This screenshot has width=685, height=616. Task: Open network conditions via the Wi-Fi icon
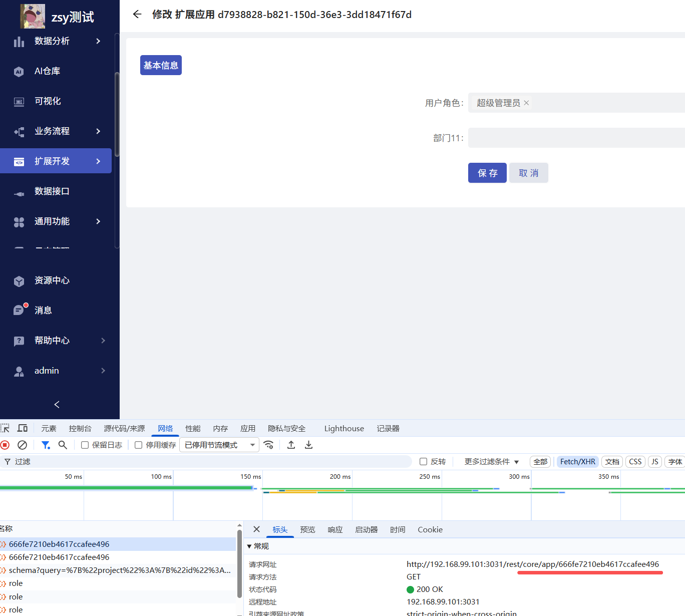click(269, 445)
